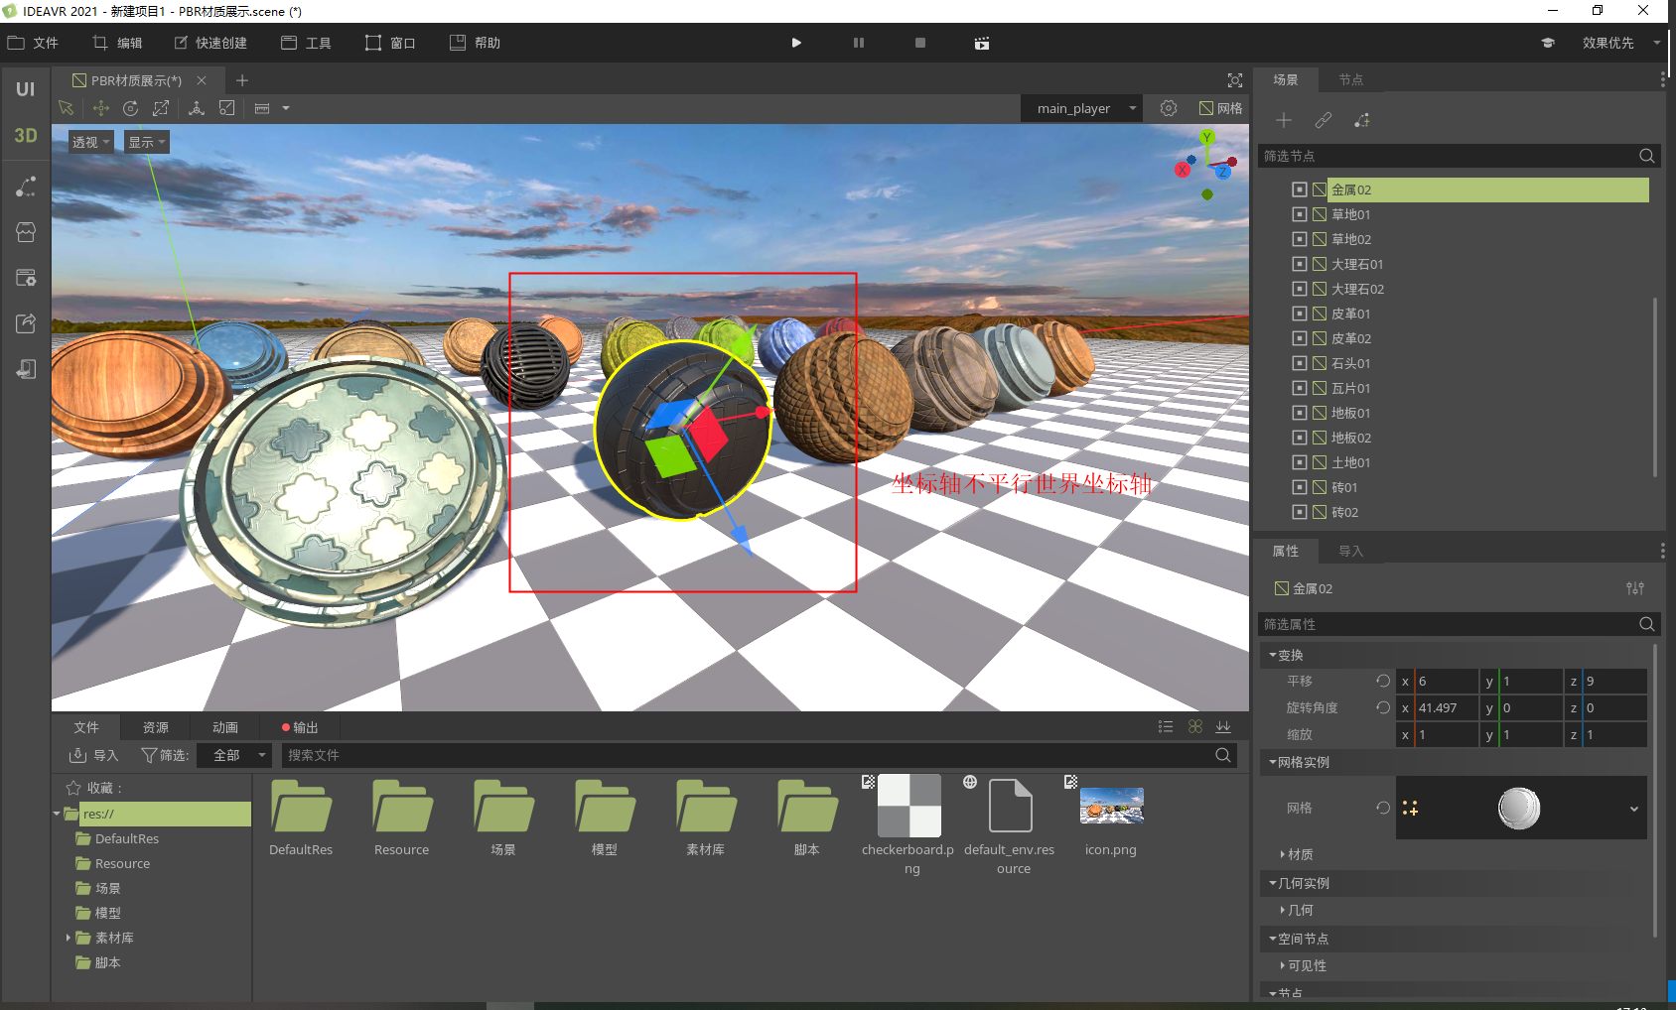Image resolution: width=1676 pixels, height=1010 pixels.
Task: Switch to the UI editor mode
Action: (25, 89)
